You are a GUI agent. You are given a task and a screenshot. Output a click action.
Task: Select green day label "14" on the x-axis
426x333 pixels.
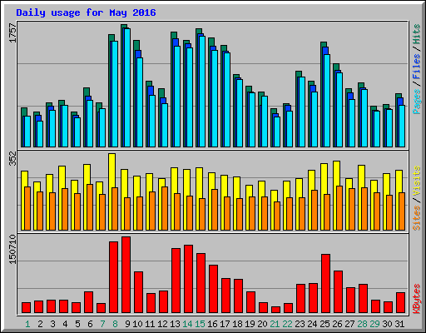(x=187, y=324)
